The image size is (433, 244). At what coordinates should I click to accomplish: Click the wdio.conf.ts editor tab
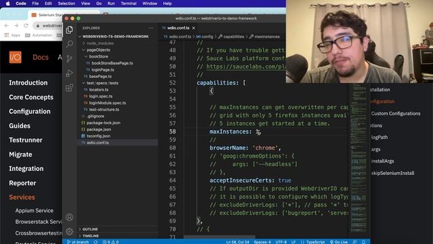click(x=178, y=28)
